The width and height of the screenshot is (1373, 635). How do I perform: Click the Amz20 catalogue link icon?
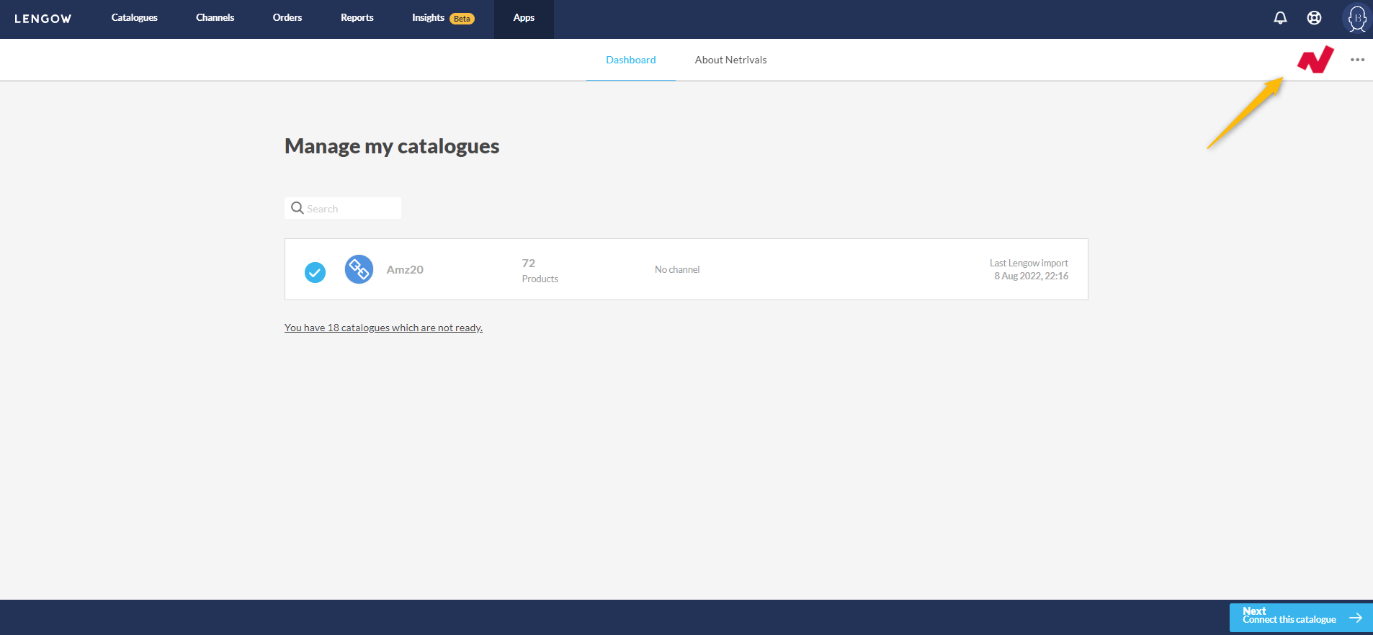tap(359, 269)
